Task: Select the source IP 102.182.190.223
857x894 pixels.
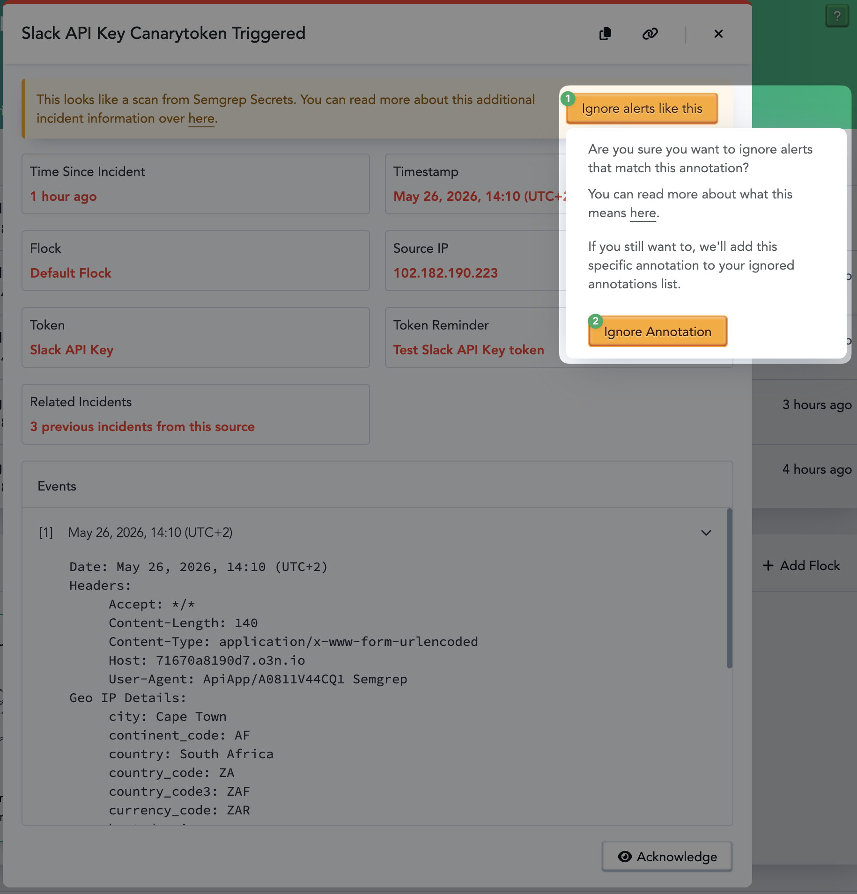Action: (x=445, y=273)
